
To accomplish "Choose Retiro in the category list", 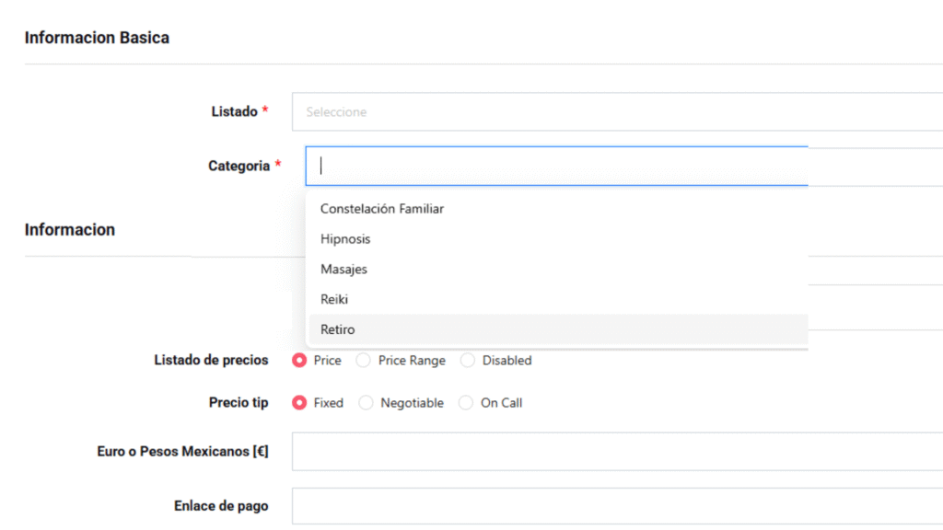I will 337,329.
